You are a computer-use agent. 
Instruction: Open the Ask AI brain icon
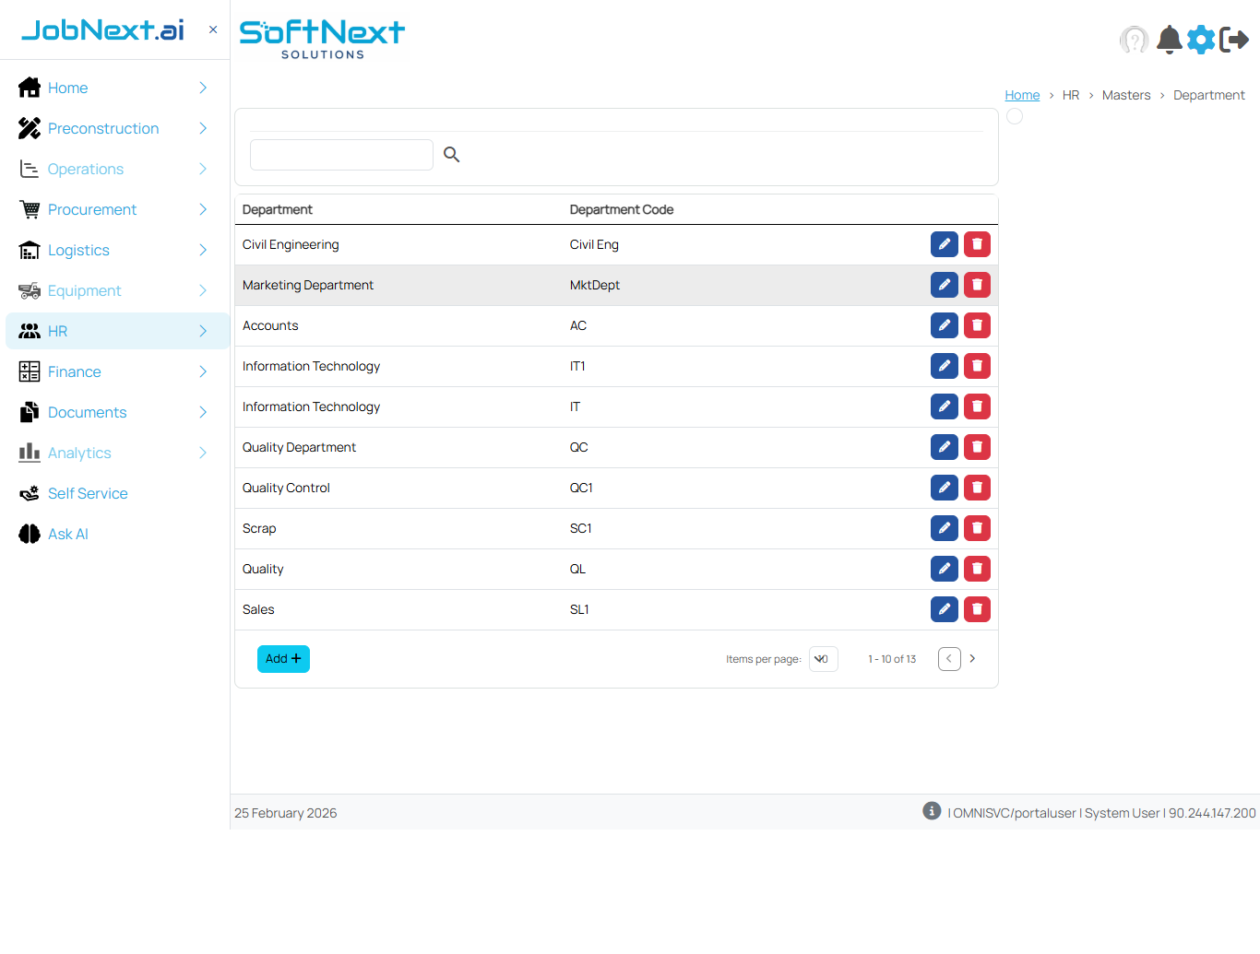(x=29, y=534)
